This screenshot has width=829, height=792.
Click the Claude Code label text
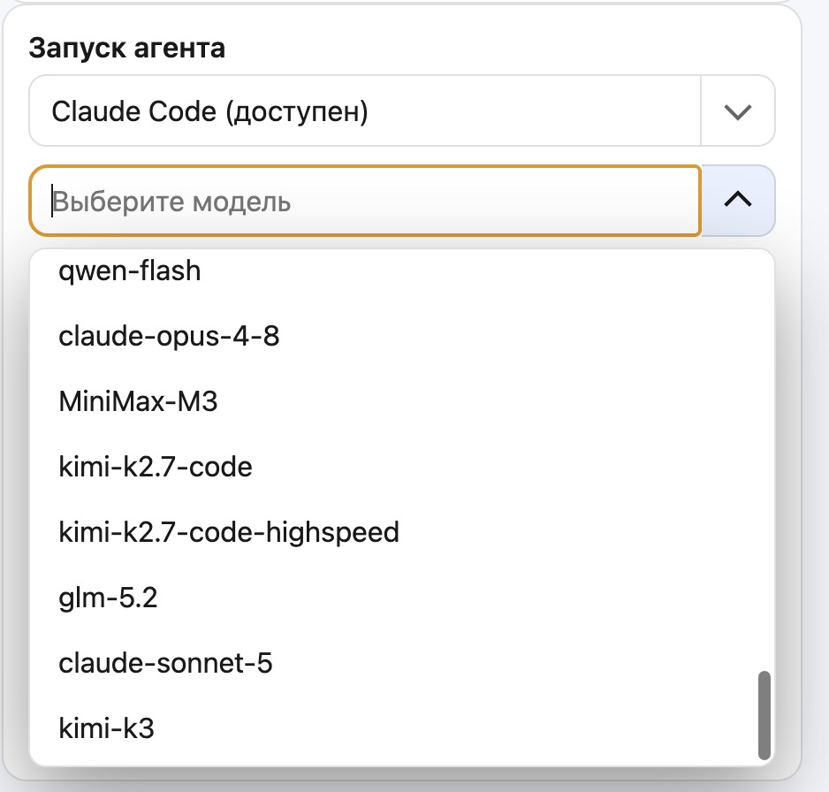tap(133, 111)
